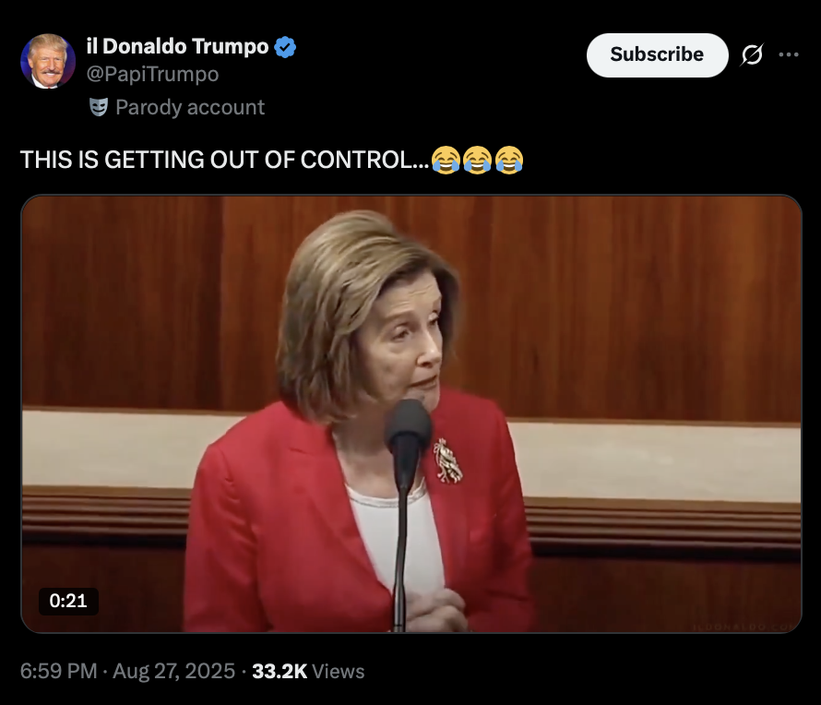This screenshot has width=821, height=705.
Task: Click the Views label beside the count
Action: 339,671
